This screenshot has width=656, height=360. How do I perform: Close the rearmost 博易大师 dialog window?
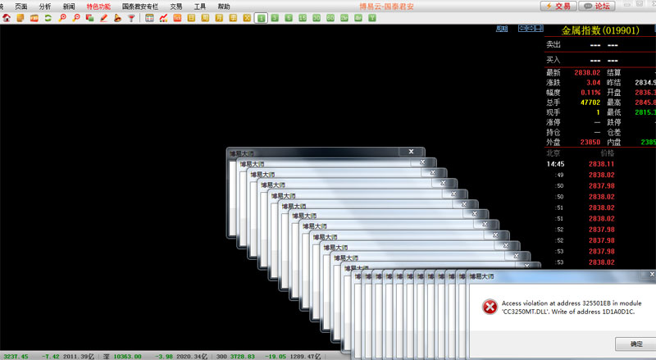[411, 152]
